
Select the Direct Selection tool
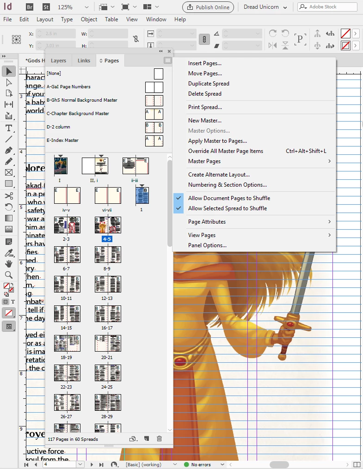pyautogui.click(x=9, y=83)
